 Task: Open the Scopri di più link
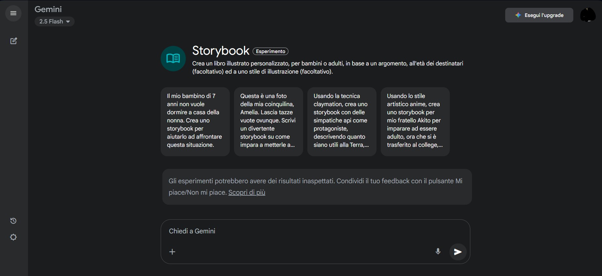[x=247, y=192]
